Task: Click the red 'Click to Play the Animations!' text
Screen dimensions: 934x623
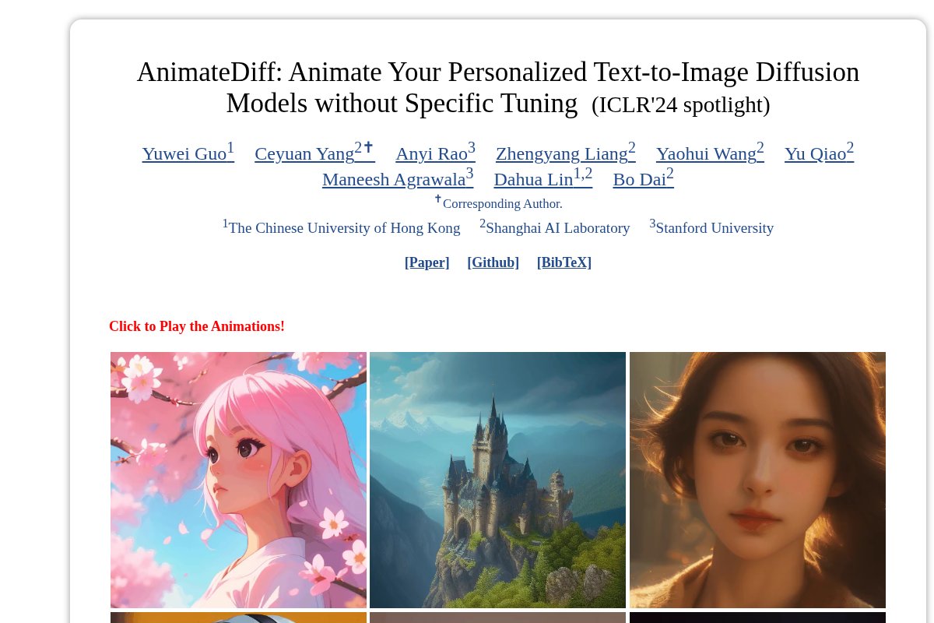Action: point(197,326)
